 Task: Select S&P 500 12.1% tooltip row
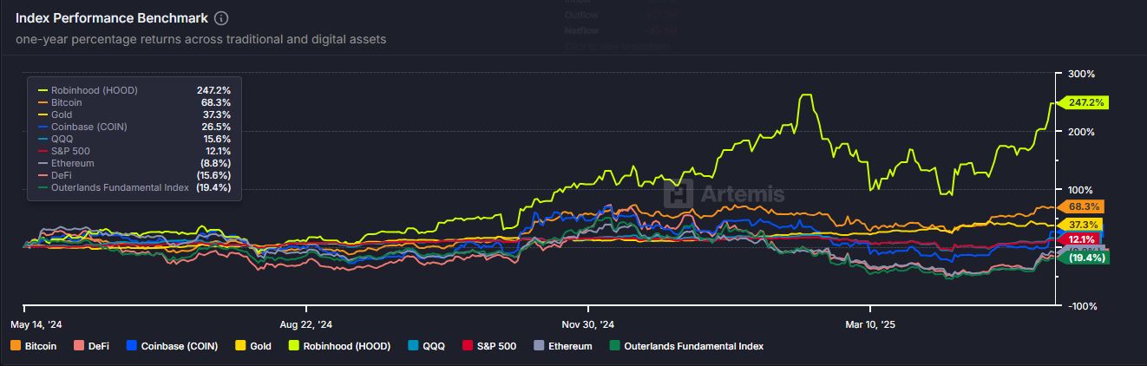pos(134,151)
